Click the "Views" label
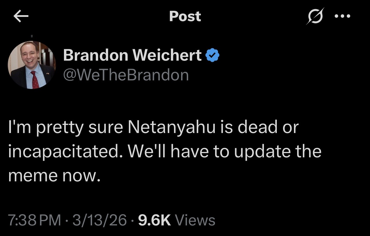370x236 pixels. [195, 220]
